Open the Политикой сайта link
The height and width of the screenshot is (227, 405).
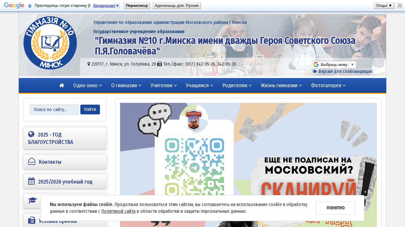click(118, 211)
